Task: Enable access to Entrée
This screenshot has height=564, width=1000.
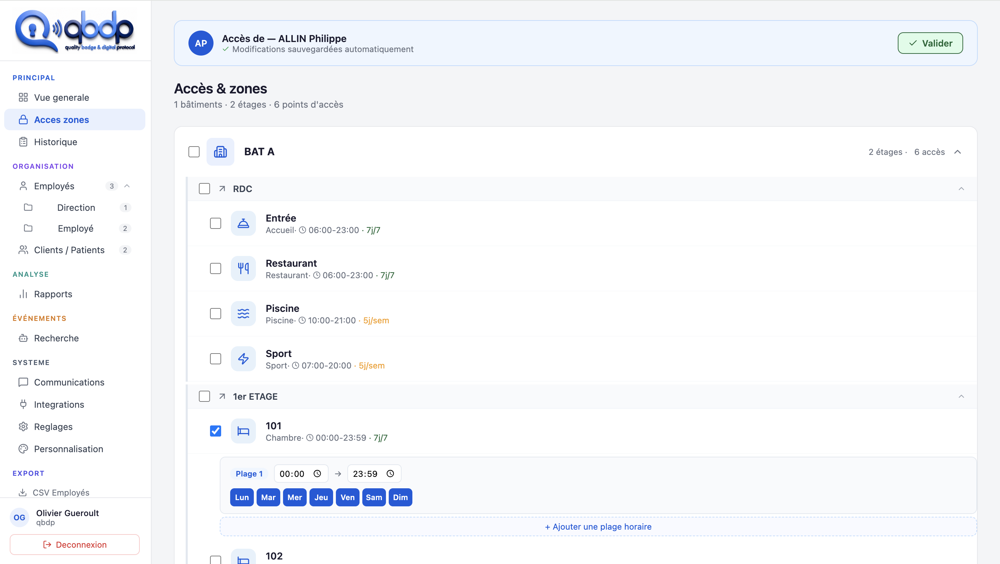Action: (216, 223)
